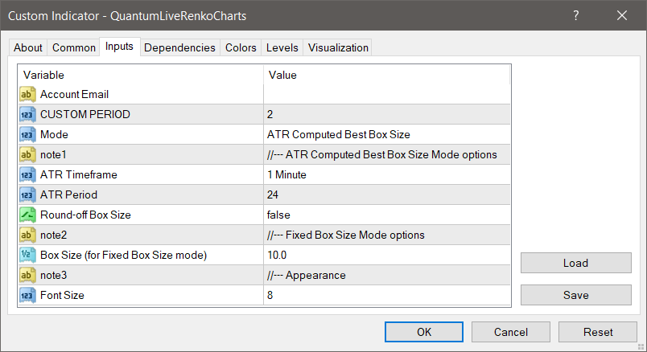Open the Visualization tab
The width and height of the screenshot is (647, 352).
point(338,47)
